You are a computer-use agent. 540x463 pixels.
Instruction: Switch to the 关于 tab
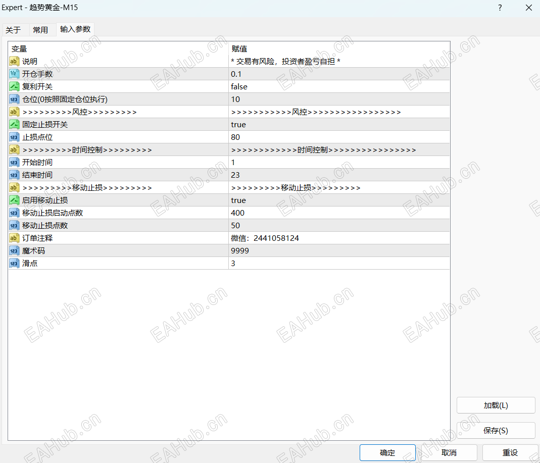[x=14, y=30]
